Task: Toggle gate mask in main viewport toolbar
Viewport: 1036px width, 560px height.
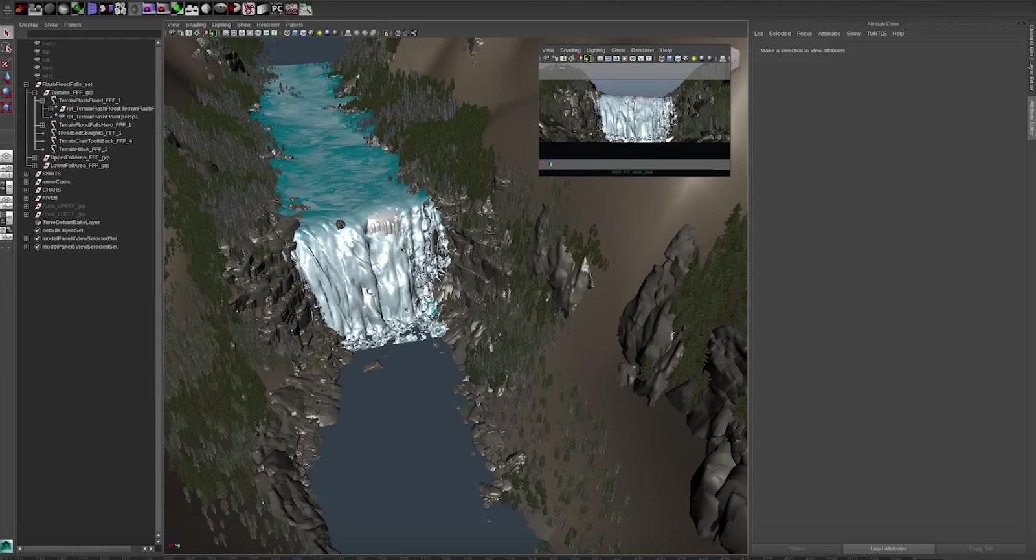Action: tap(250, 33)
